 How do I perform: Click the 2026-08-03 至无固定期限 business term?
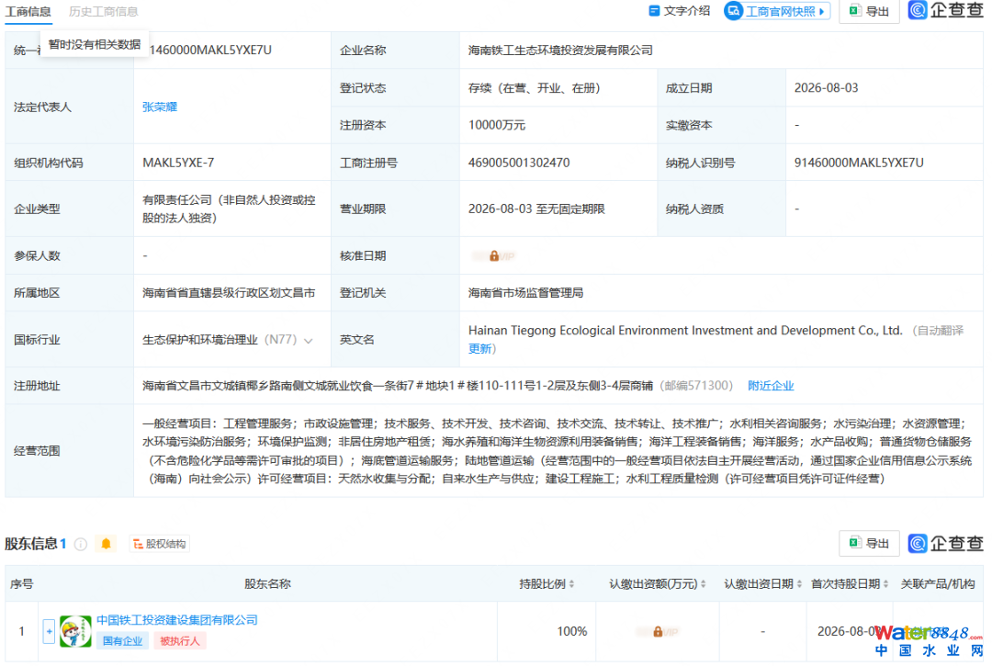coord(536,209)
